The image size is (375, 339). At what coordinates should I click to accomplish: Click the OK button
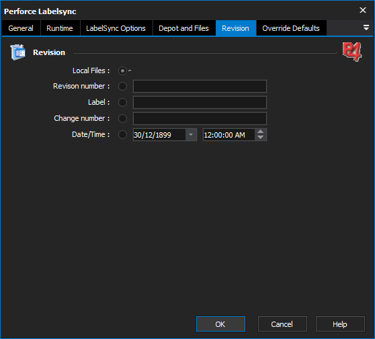220,324
